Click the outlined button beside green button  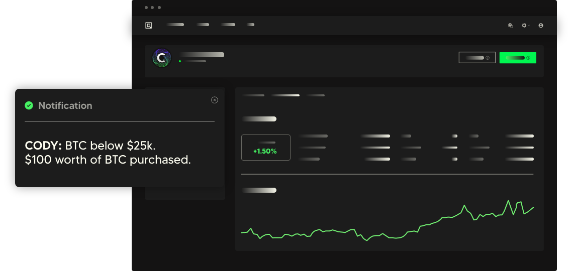(x=476, y=58)
